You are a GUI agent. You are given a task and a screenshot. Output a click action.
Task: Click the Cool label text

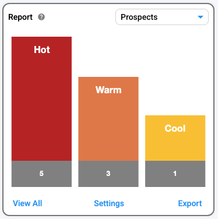[175, 128]
